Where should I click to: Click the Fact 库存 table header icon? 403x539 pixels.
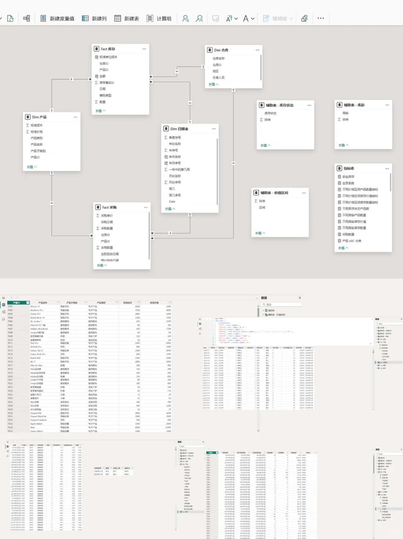[x=97, y=49]
